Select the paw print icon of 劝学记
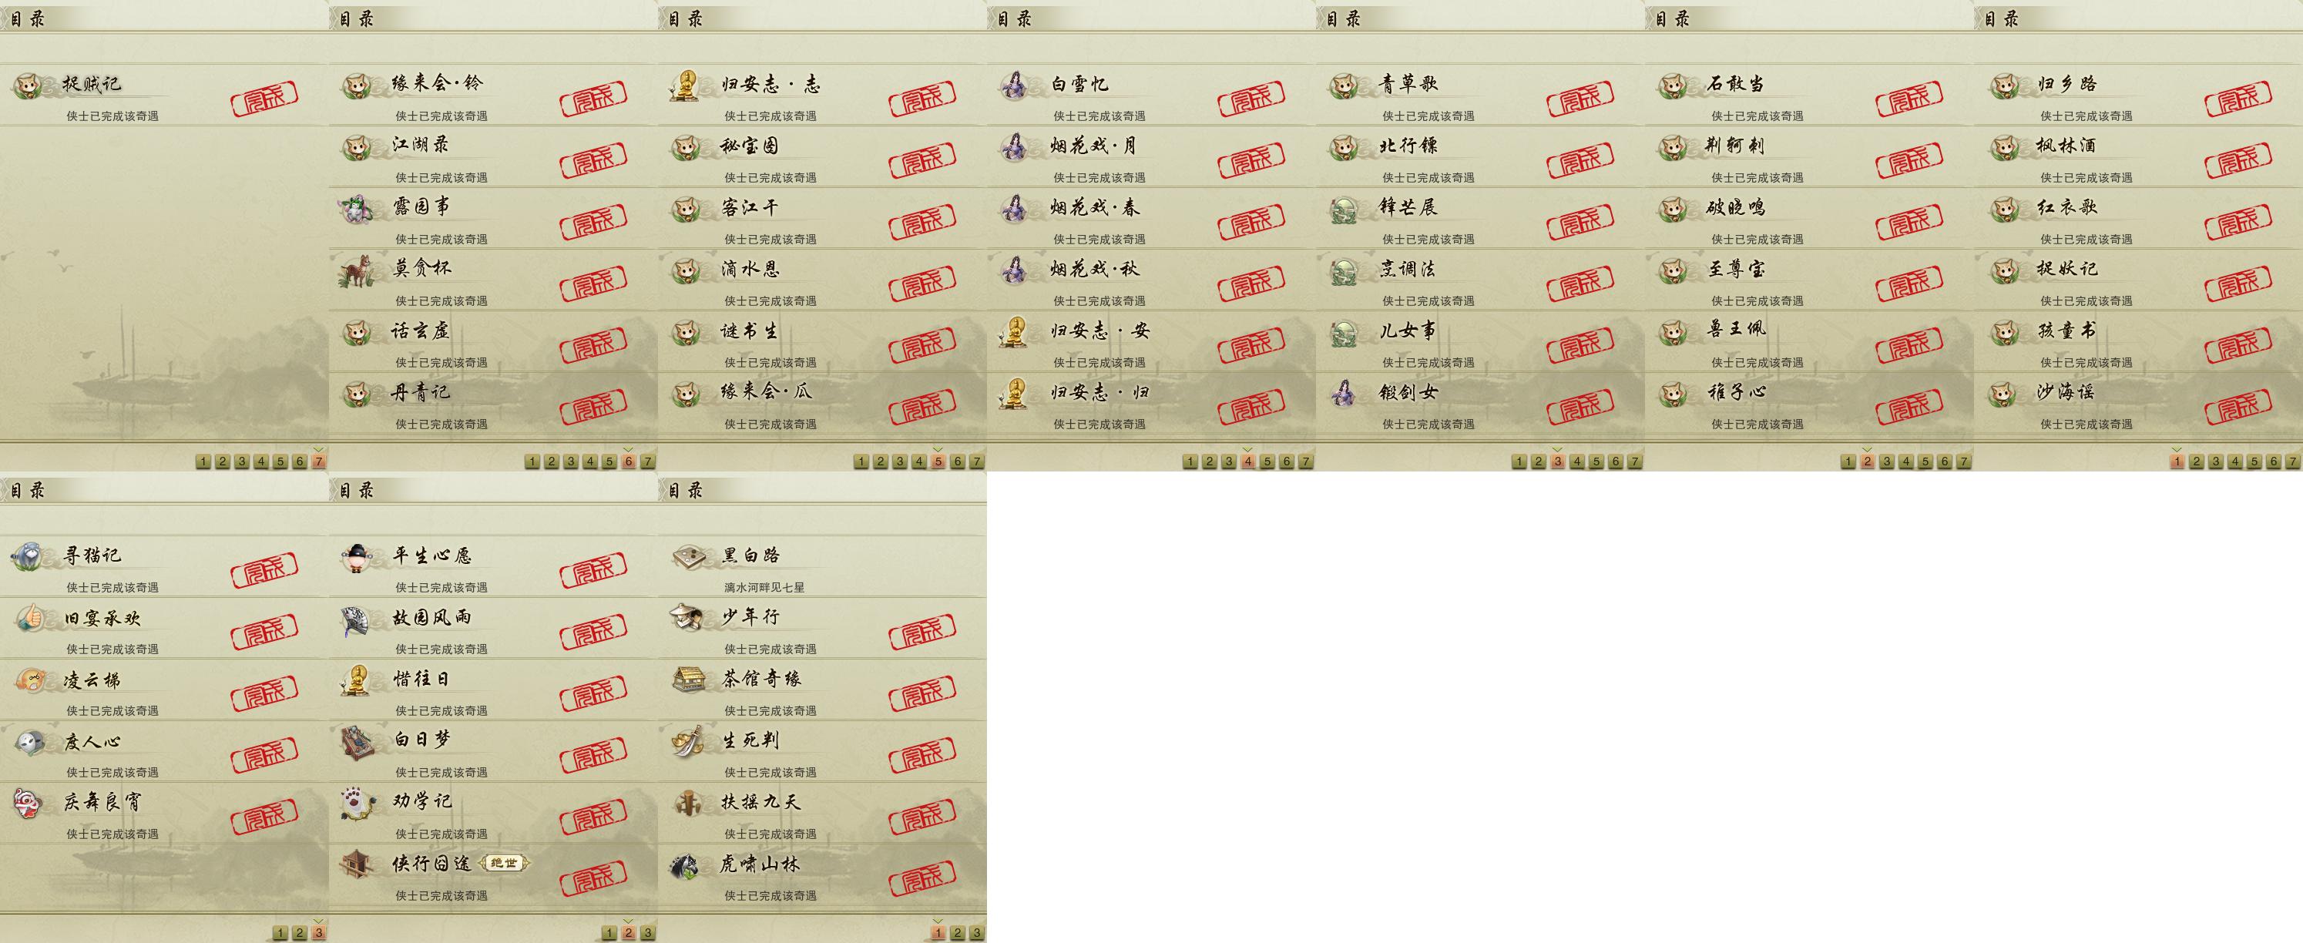The image size is (2303, 943). click(358, 803)
